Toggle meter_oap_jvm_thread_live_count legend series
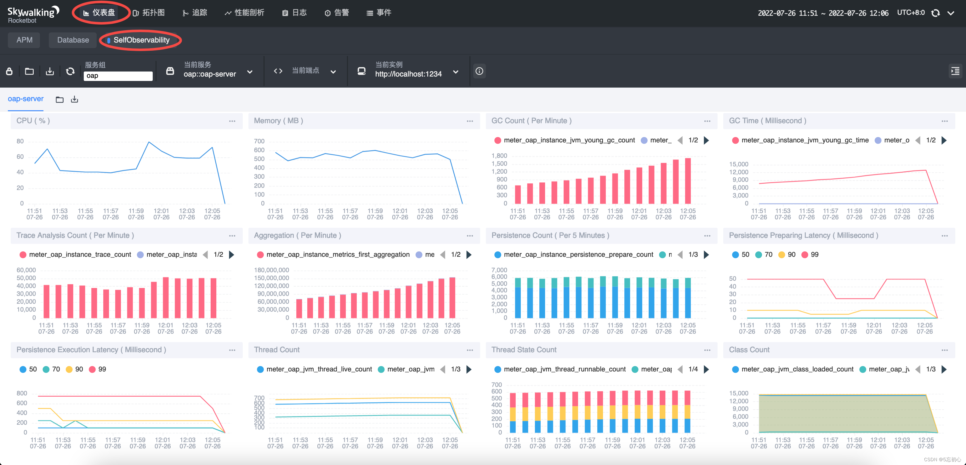The image size is (966, 465). click(314, 369)
